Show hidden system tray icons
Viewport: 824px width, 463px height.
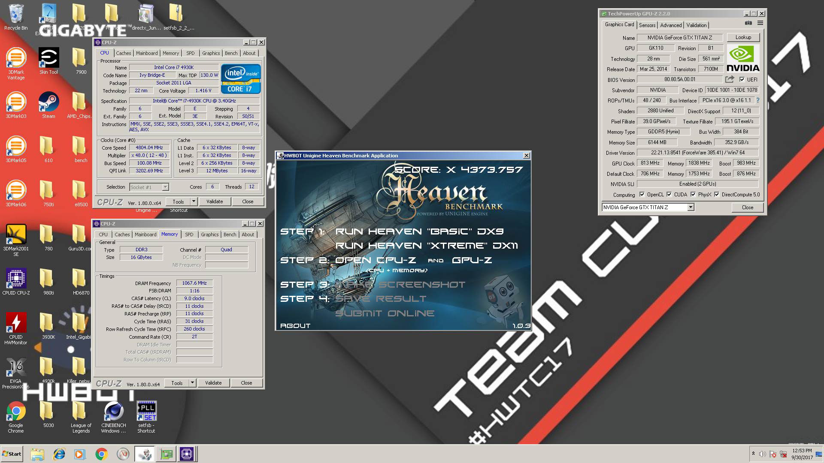[x=753, y=454]
